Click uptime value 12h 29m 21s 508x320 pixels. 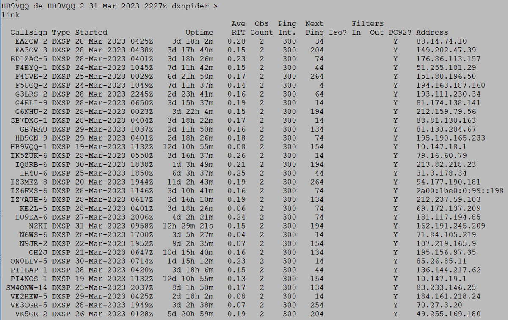(188, 226)
